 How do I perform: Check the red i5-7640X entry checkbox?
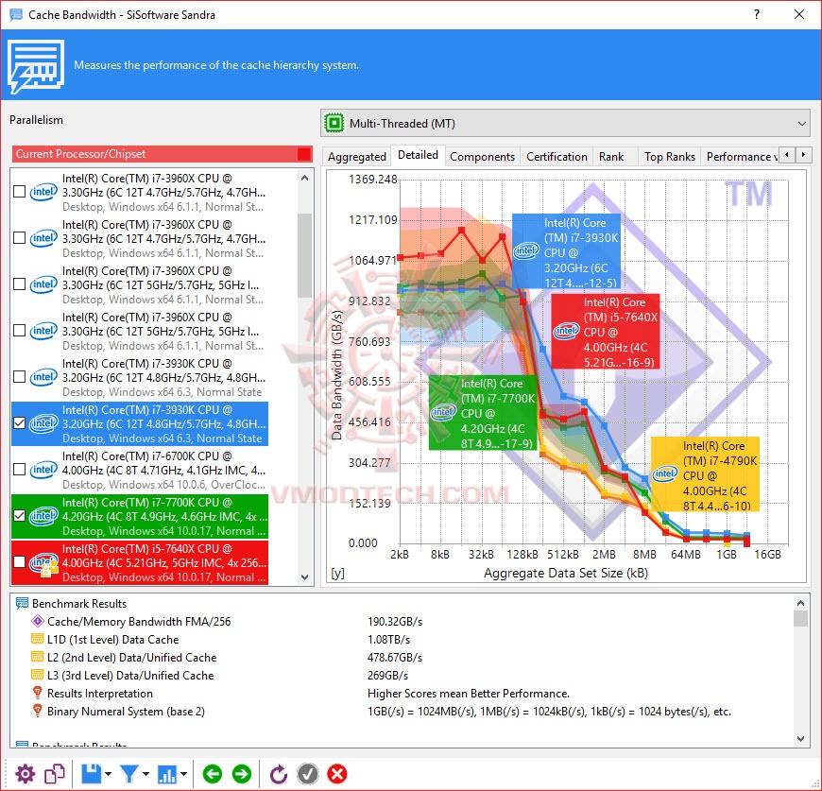coord(20,561)
